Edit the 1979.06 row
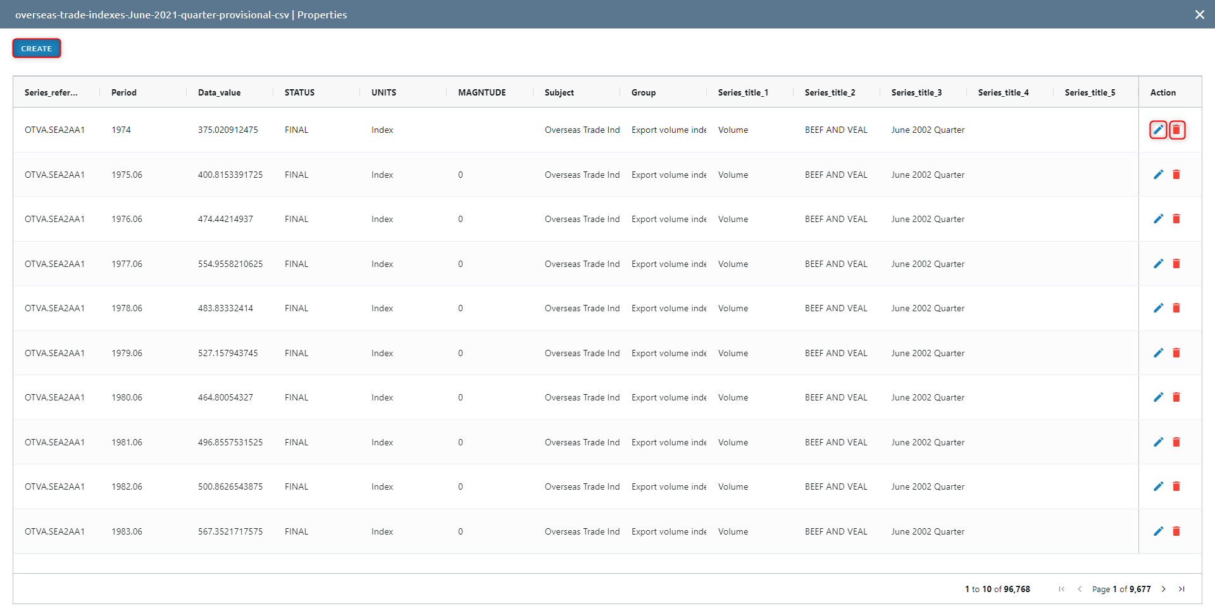The image size is (1215, 613). click(1158, 353)
